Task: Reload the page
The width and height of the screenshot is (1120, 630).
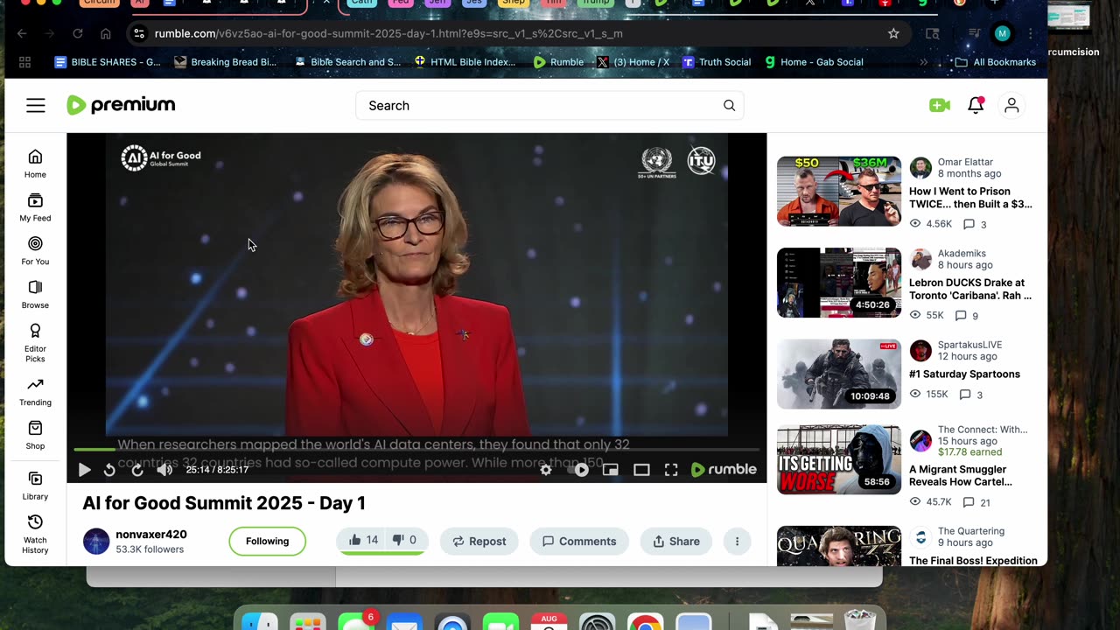Action: (78, 33)
